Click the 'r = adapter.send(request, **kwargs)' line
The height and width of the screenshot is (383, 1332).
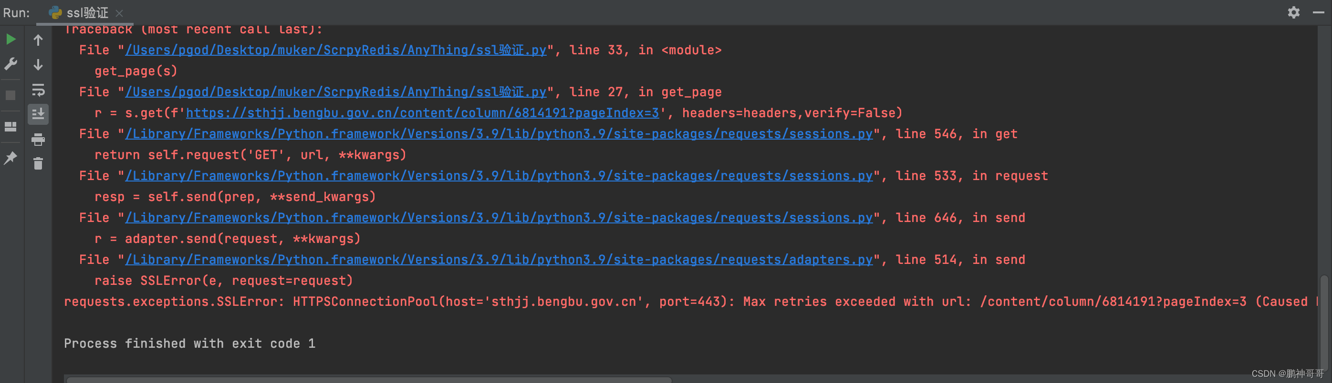tap(227, 239)
